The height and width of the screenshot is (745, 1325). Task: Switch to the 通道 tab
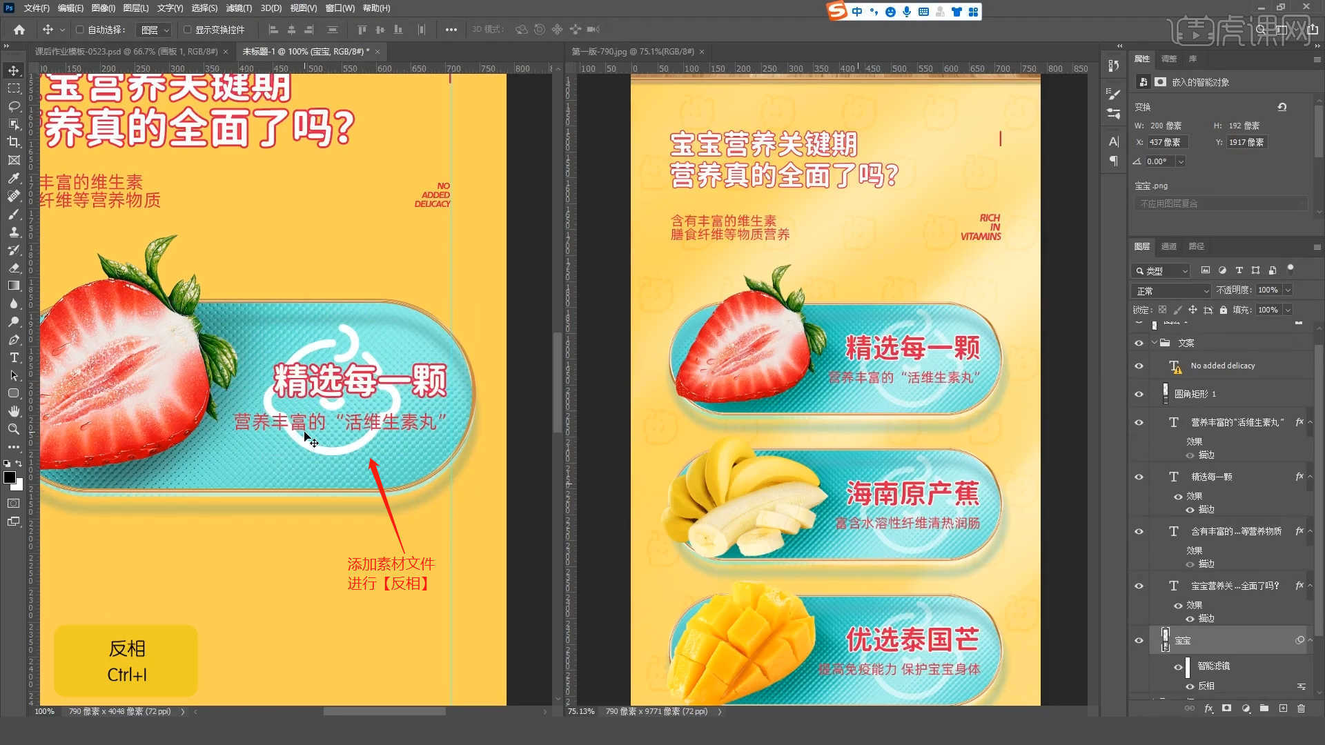(1168, 246)
